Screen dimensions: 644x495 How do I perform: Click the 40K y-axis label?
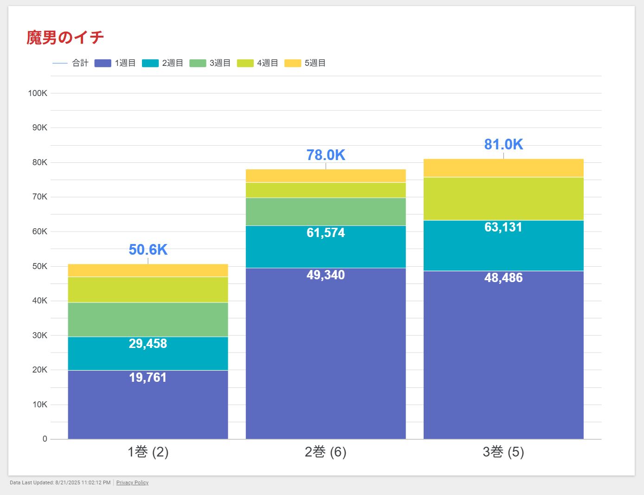(40, 301)
